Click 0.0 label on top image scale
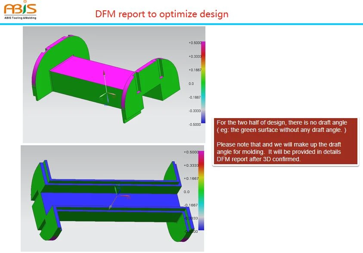Viewport: 363px width, 253px height. point(191,84)
